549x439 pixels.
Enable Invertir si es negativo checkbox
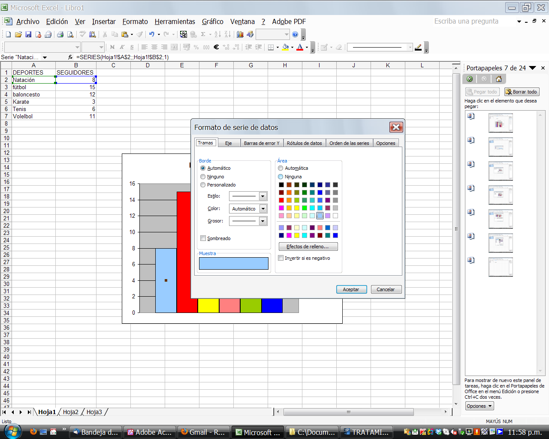coord(281,258)
